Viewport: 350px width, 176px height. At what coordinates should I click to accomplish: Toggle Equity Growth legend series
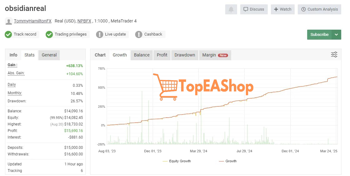pos(177,161)
